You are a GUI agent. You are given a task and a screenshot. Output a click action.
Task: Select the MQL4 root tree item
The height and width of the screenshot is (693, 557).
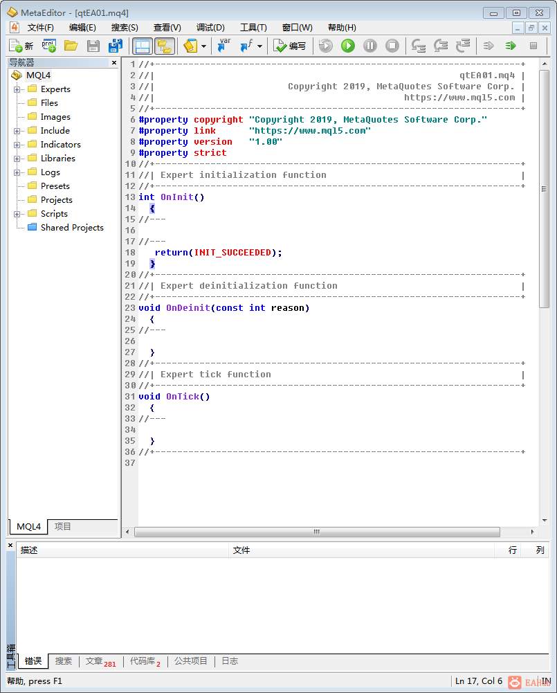[38, 75]
